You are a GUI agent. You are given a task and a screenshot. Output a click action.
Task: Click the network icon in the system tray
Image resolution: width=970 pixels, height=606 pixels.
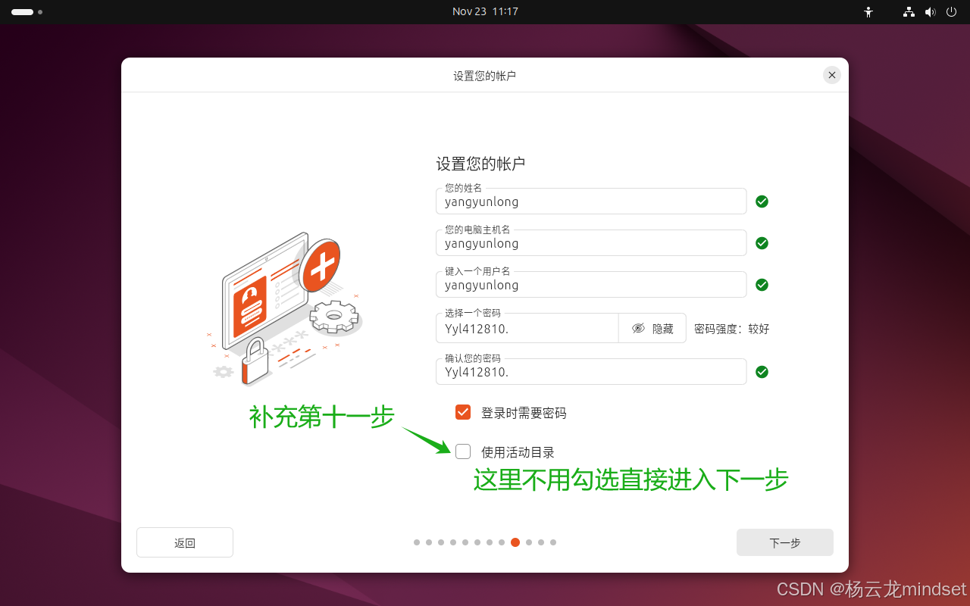[x=908, y=11]
